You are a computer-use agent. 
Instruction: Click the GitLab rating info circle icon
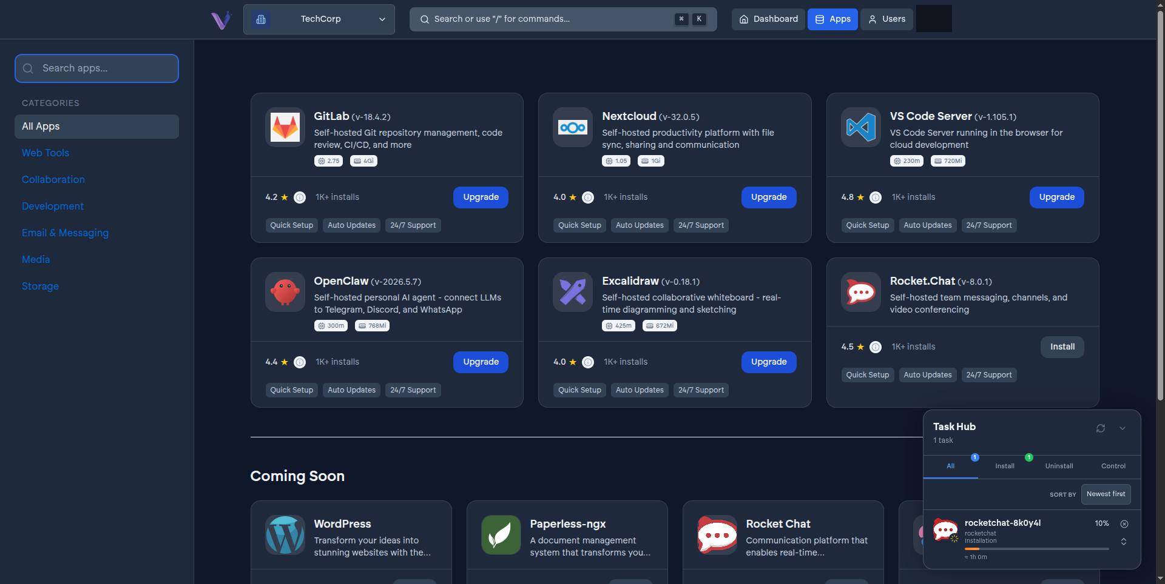(x=300, y=197)
